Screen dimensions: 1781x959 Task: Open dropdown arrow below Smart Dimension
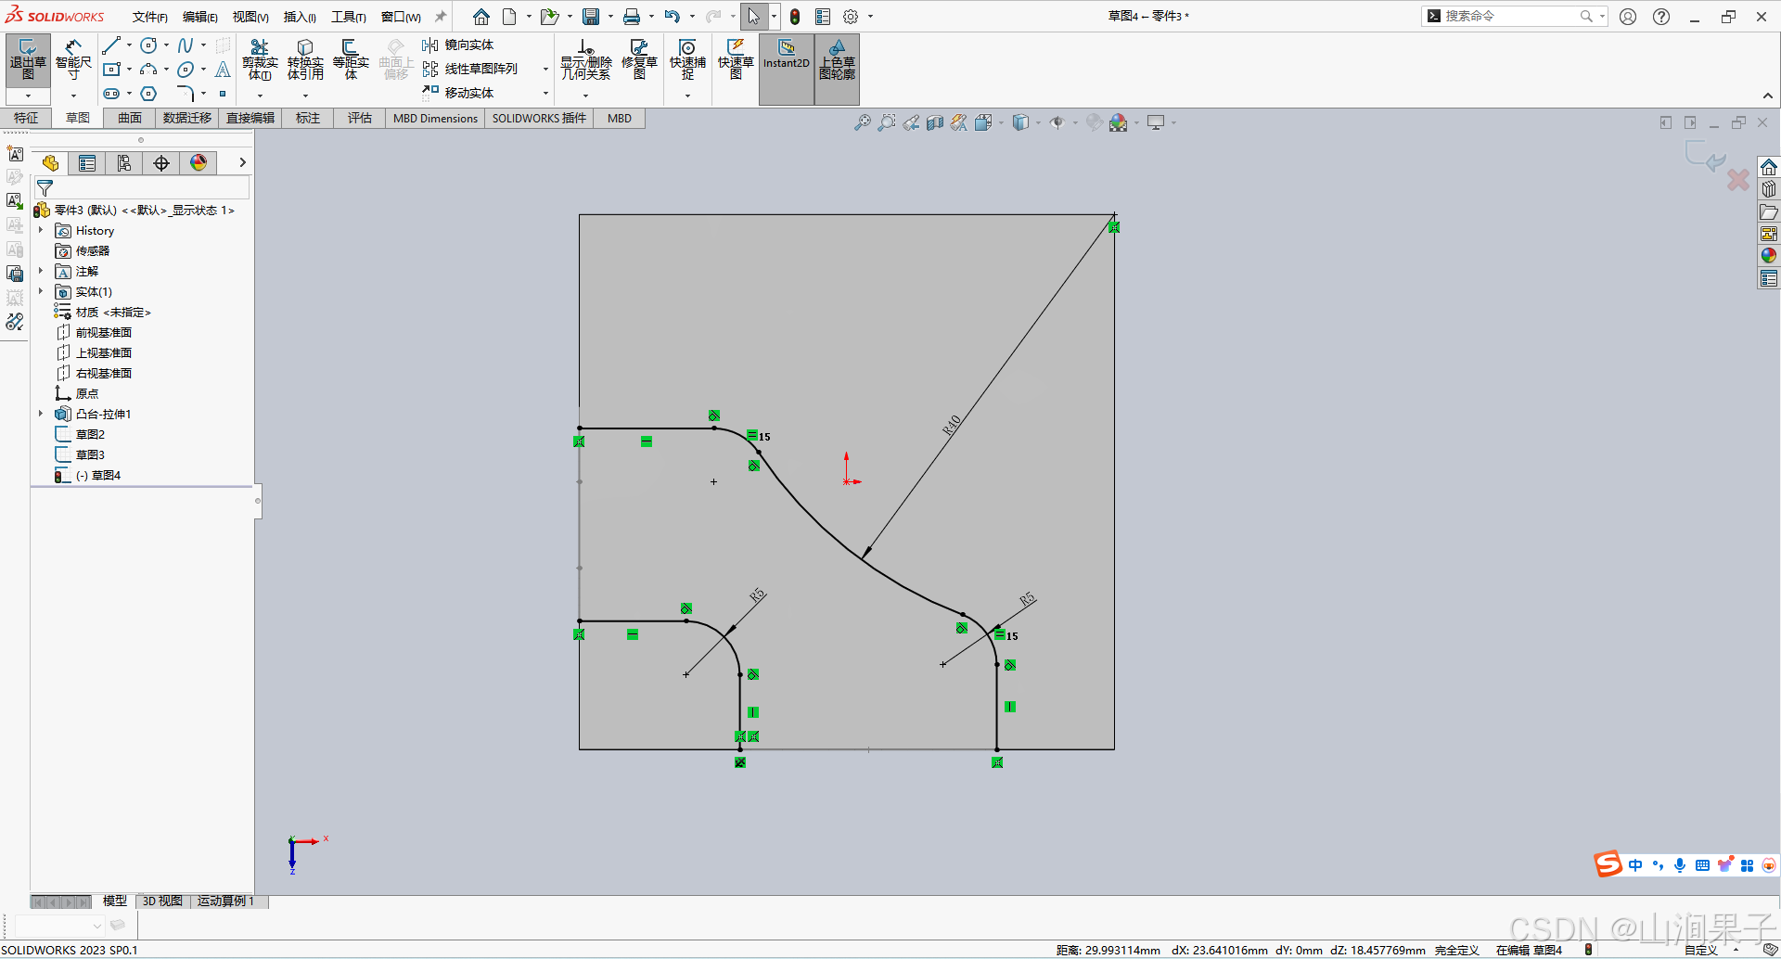point(73,96)
